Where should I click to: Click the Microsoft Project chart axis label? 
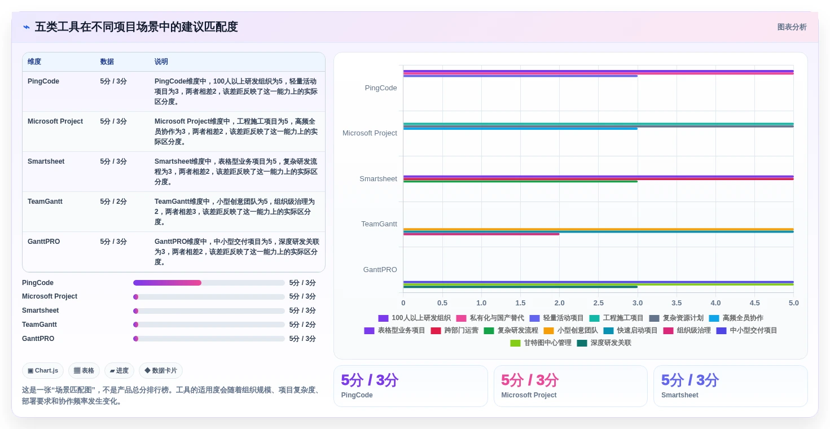pyautogui.click(x=370, y=133)
